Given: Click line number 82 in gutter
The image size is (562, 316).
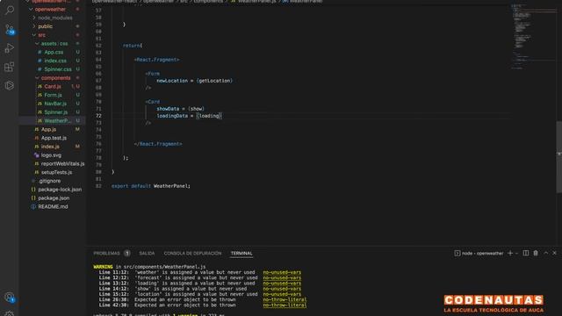Looking at the screenshot, I should point(98,186).
